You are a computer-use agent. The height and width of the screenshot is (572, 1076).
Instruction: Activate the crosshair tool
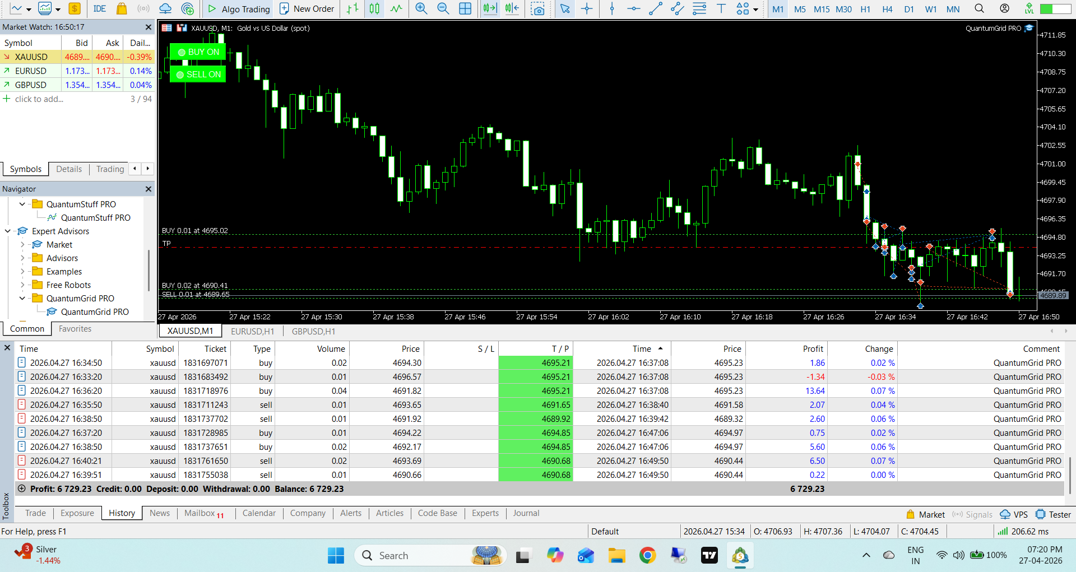point(587,8)
